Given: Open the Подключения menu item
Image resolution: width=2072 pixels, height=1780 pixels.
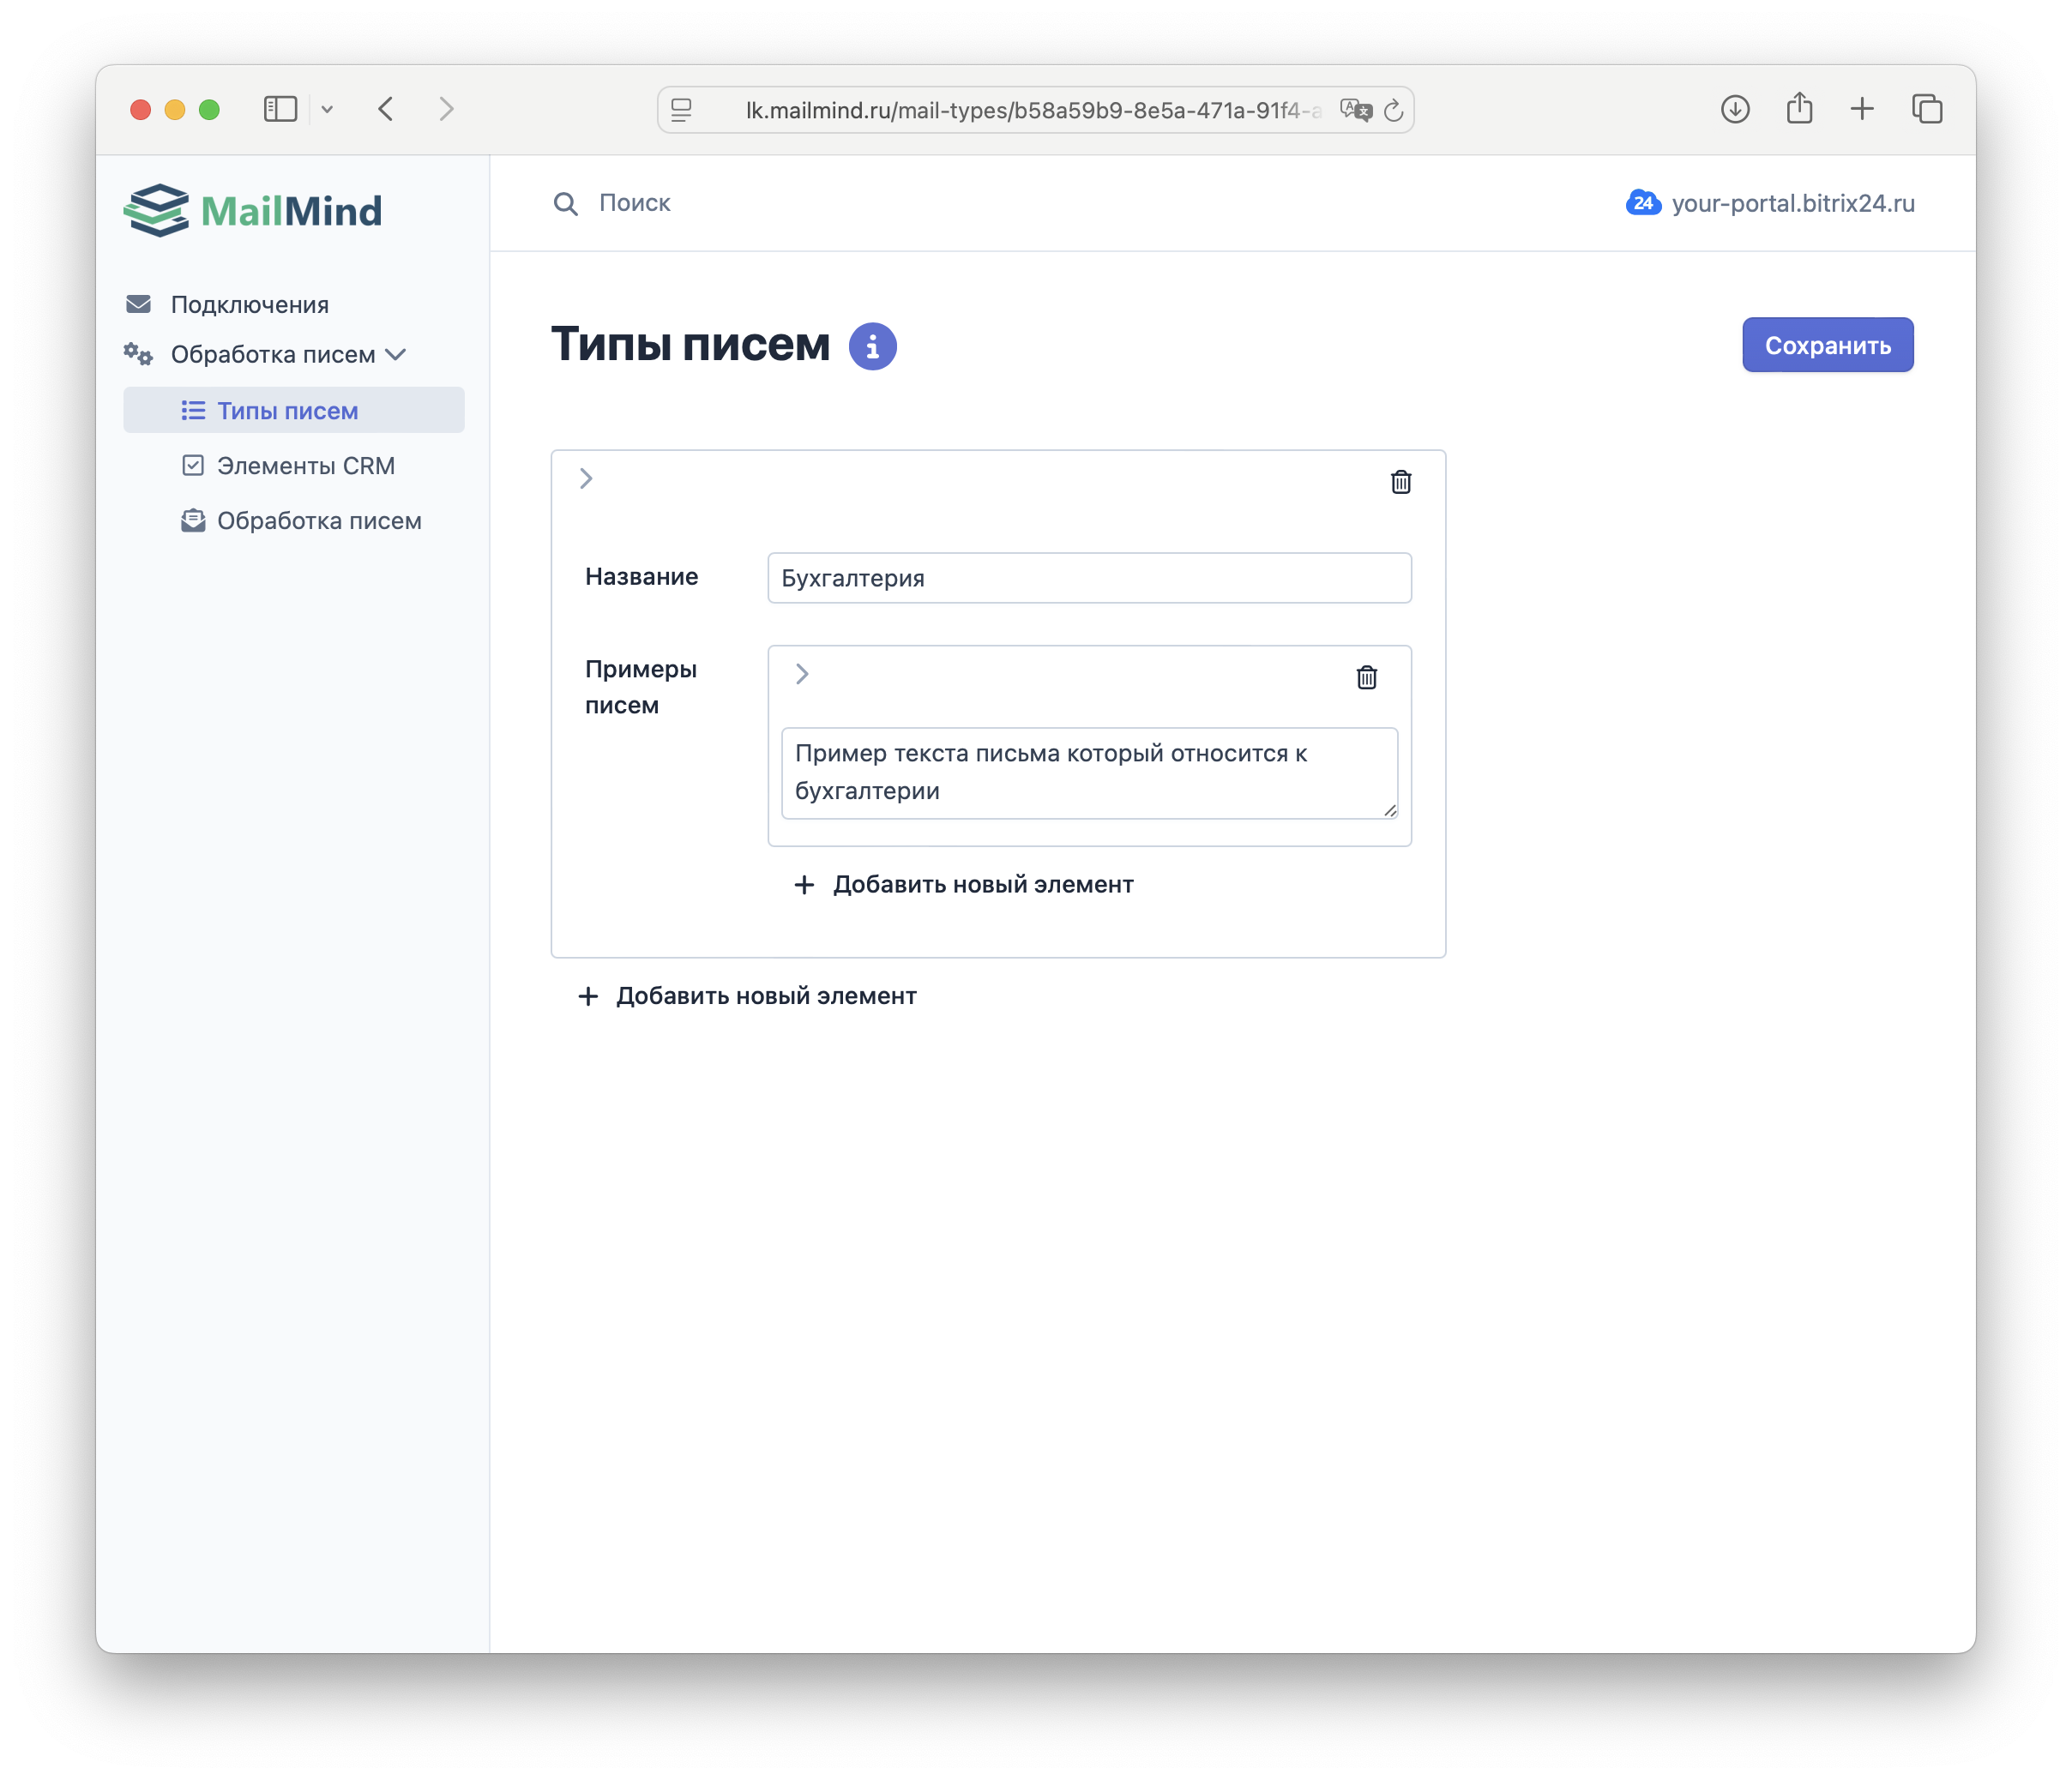Looking at the screenshot, I should (x=249, y=304).
